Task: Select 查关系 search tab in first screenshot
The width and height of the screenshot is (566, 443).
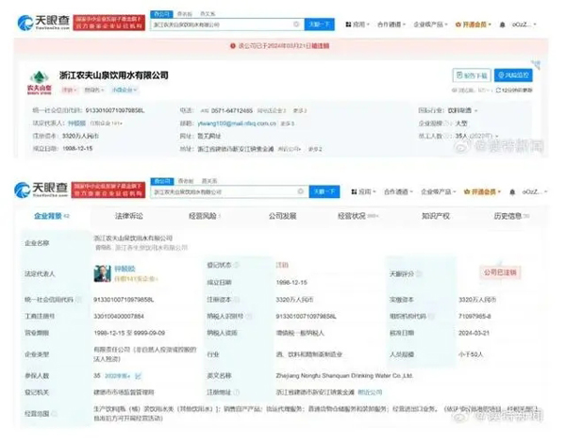Action: (x=208, y=14)
